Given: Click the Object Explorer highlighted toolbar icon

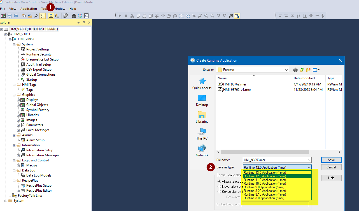Looking at the screenshot, I should [x=237, y=16].
